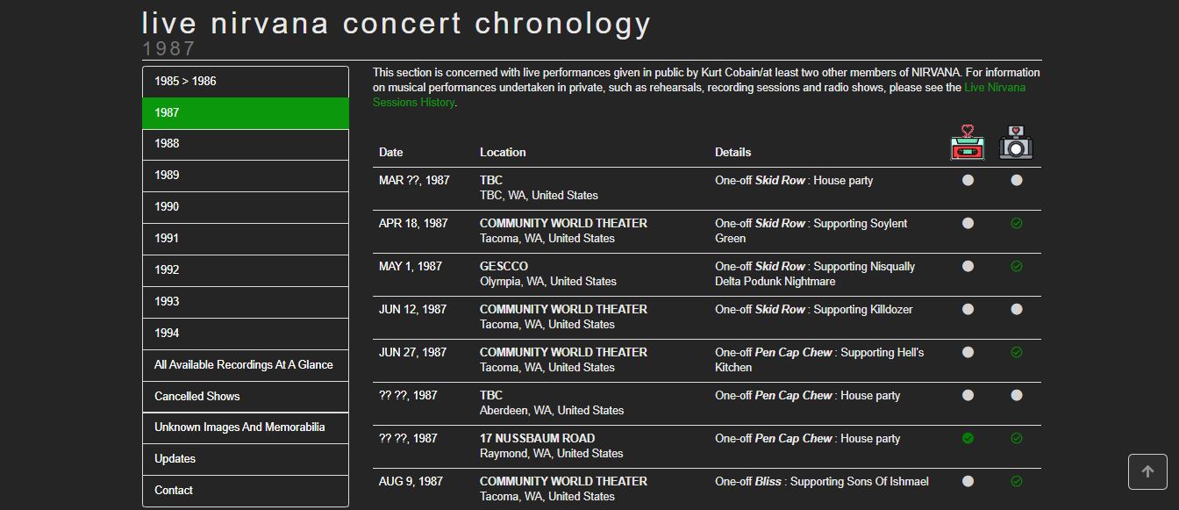1179x510 pixels.
Task: Click audio status dot for AUG 9, 1987 row
Action: pyautogui.click(x=968, y=481)
